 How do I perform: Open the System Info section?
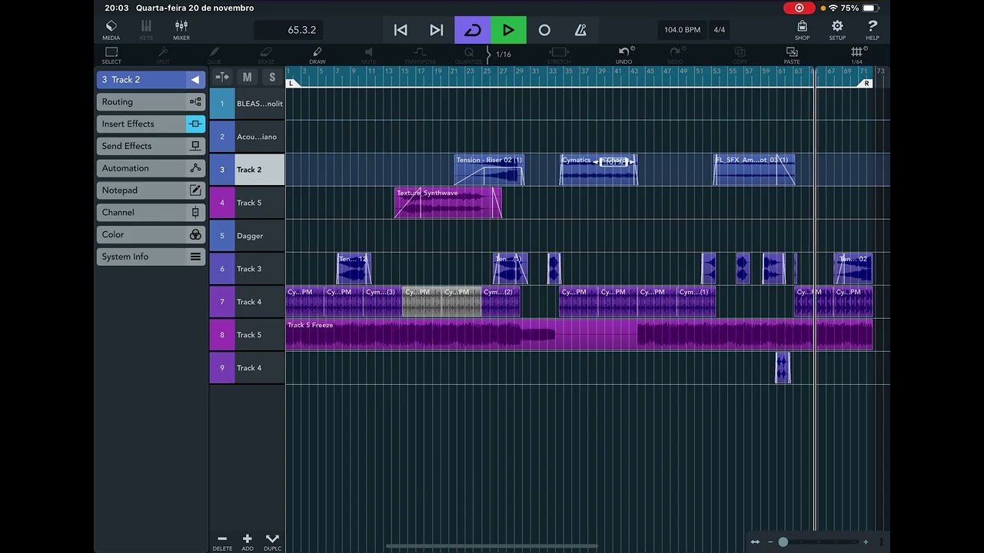(151, 257)
